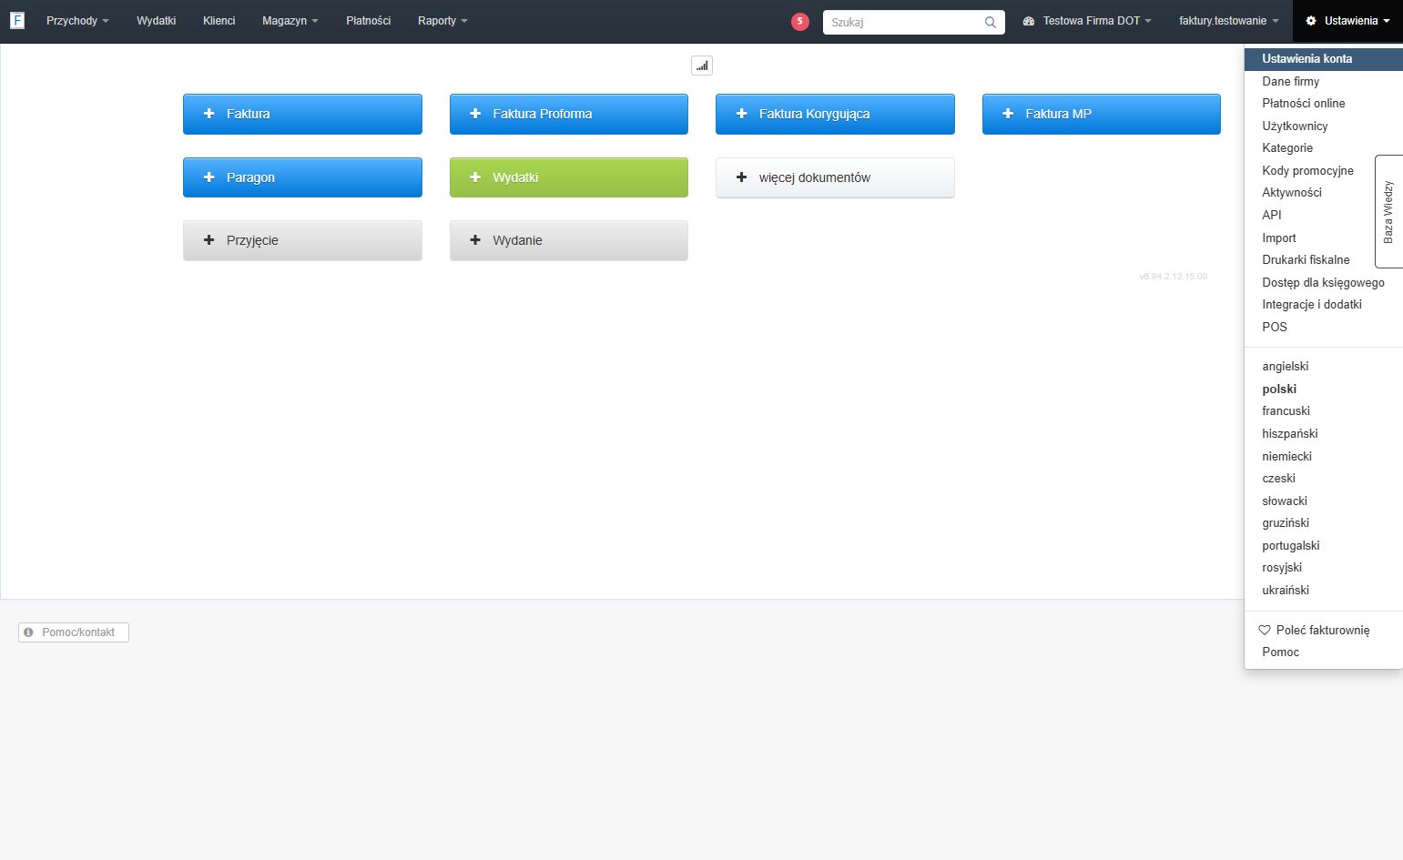Image resolution: width=1403 pixels, height=860 pixels.
Task: Open the faktury.testowanie account dropdown
Action: coord(1228,21)
